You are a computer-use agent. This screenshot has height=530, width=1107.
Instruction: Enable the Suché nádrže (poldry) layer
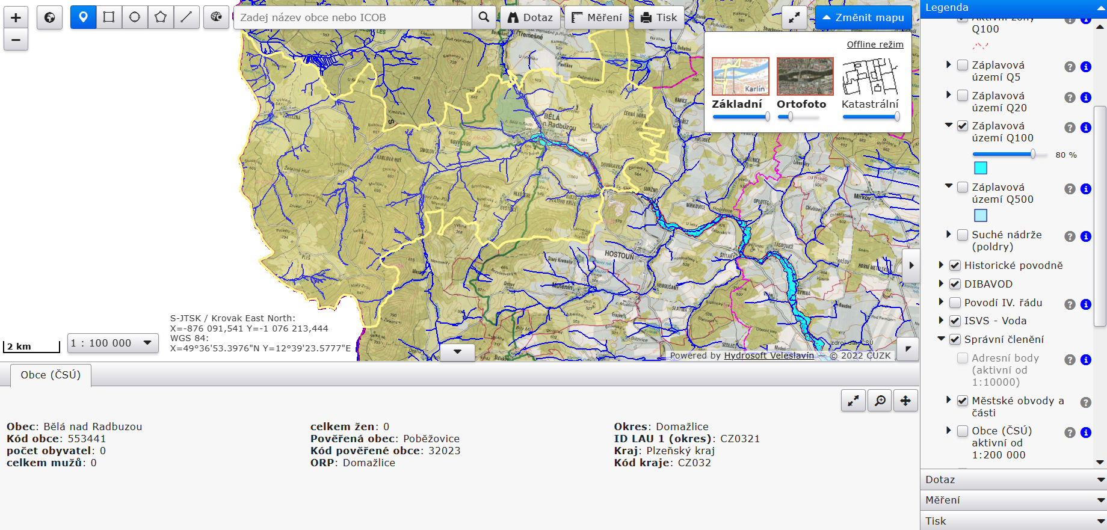(x=963, y=235)
